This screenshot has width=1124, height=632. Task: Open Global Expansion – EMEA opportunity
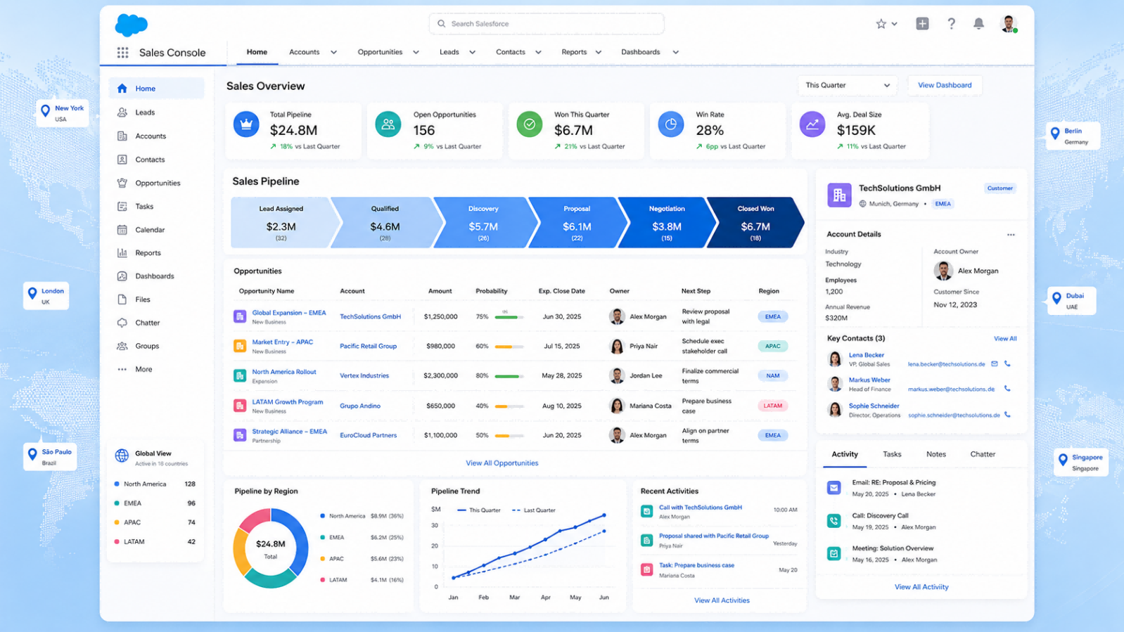289,313
